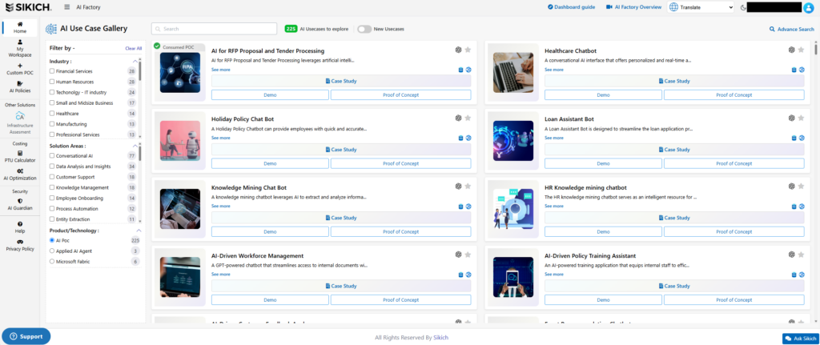Click the hamburger menu next to AI Factory
Viewport: 820px width, 345px height.
[66, 6]
